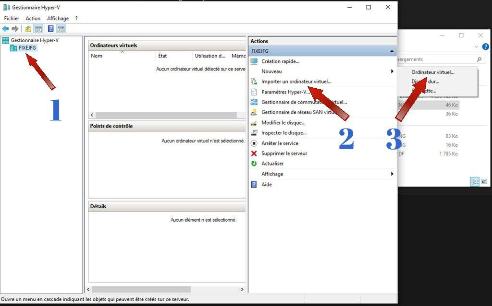Click the left scroll arrow at bottom of center pane

tap(88, 289)
